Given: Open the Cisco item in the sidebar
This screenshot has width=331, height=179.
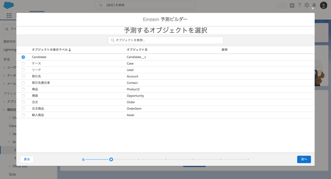Looking at the screenshot, I should 13,126.
